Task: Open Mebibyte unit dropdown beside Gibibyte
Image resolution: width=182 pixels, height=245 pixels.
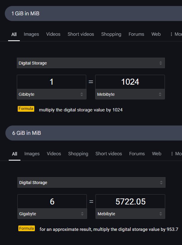Action: pos(130,94)
